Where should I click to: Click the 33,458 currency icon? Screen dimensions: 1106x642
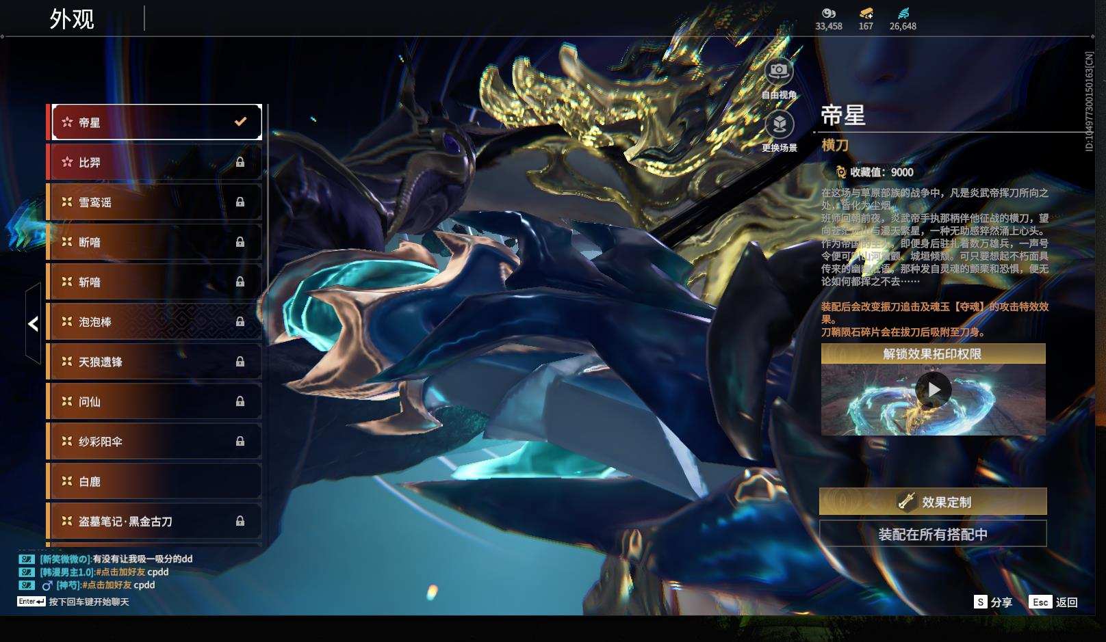tap(829, 13)
